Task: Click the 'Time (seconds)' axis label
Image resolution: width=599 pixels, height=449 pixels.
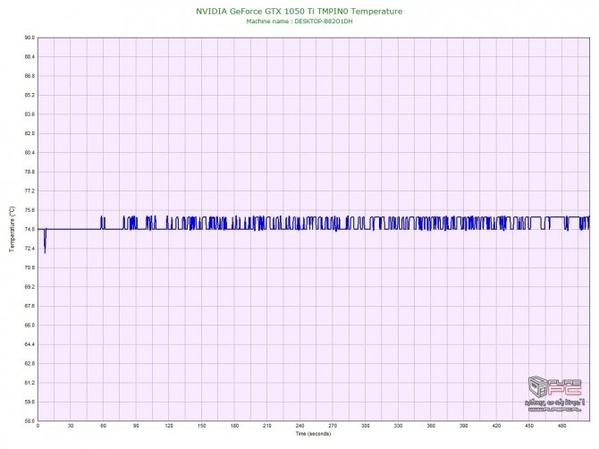Action: [x=313, y=434]
